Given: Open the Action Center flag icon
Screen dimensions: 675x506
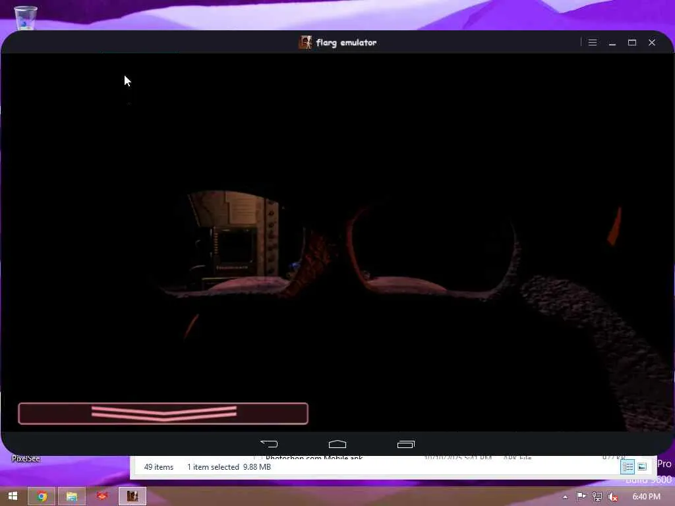Looking at the screenshot, I should [581, 497].
